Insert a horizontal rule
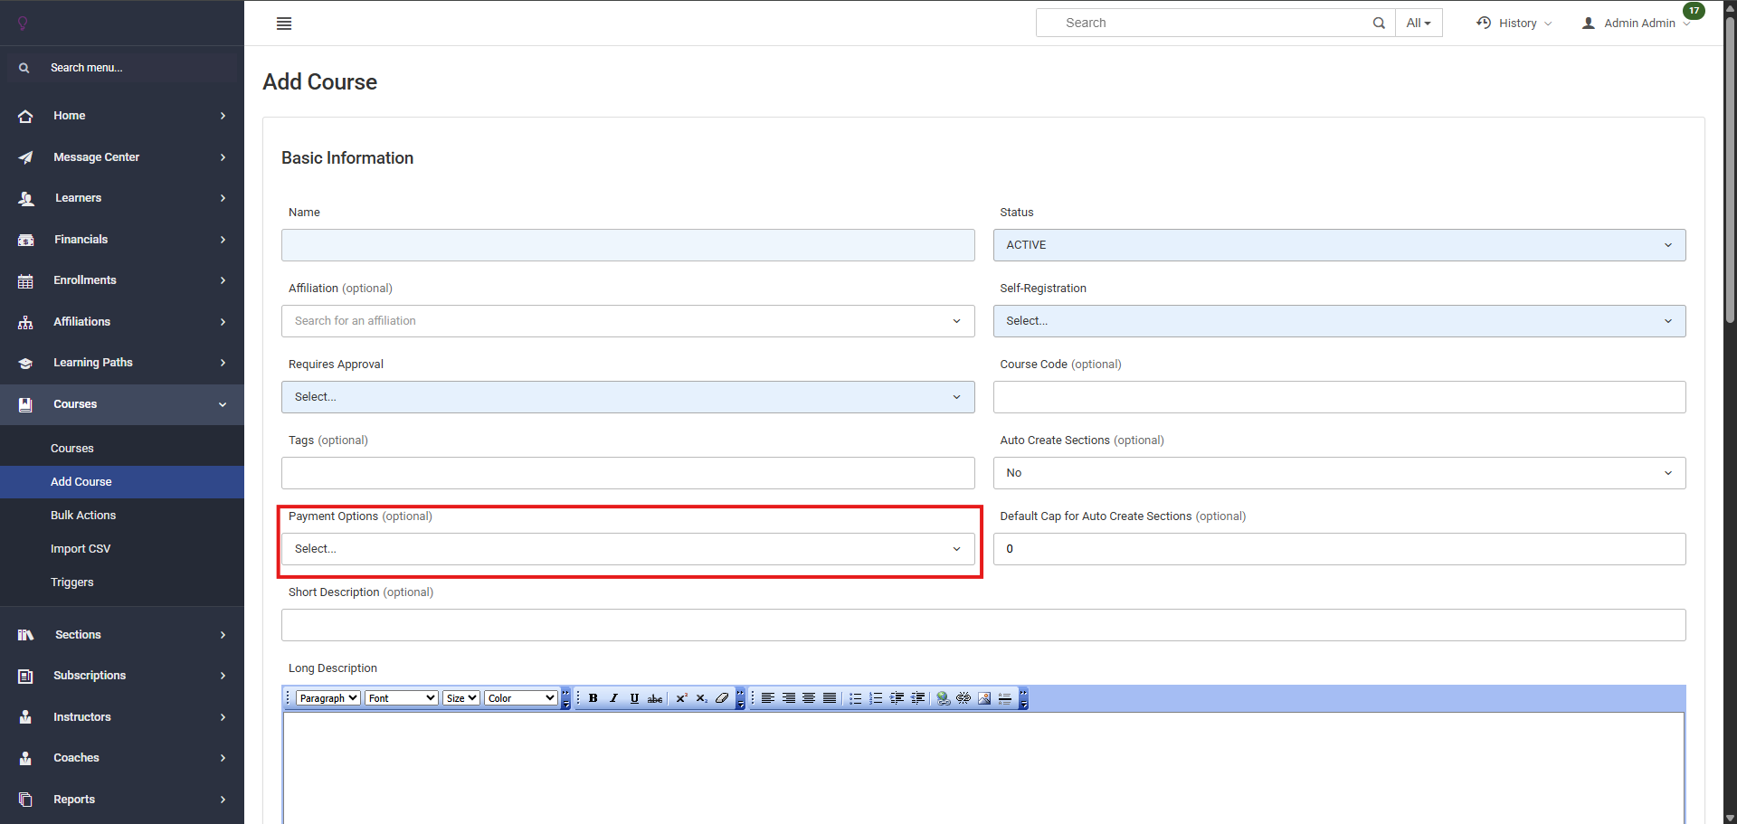The height and width of the screenshot is (824, 1737). [x=1005, y=698]
